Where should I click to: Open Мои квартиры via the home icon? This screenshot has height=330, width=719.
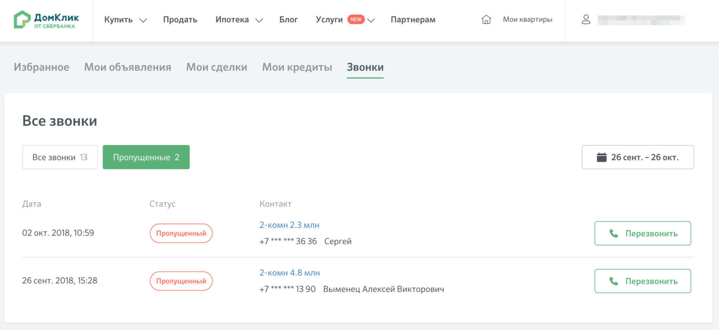[x=486, y=20]
